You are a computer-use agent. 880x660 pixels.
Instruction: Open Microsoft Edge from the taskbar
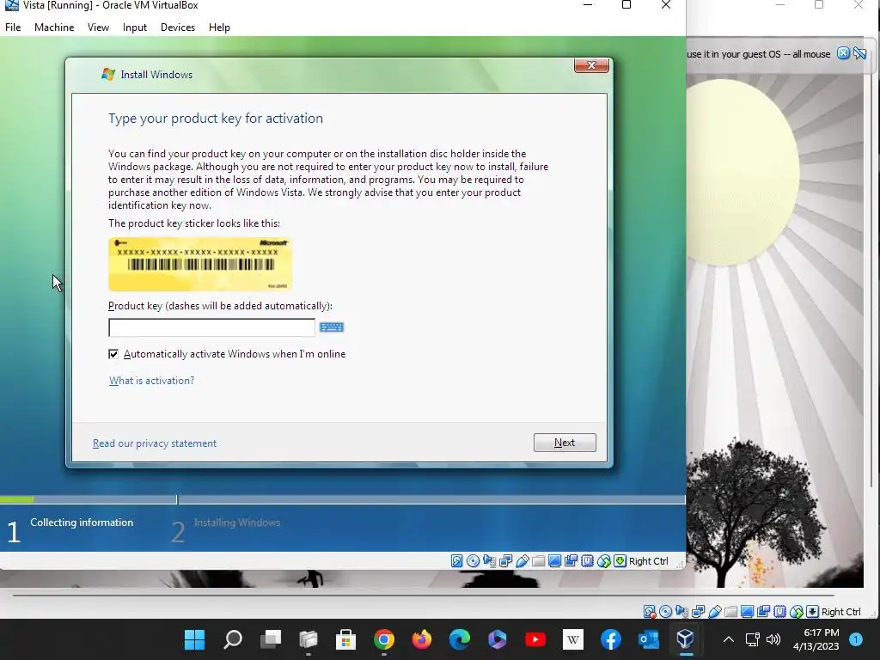click(460, 639)
